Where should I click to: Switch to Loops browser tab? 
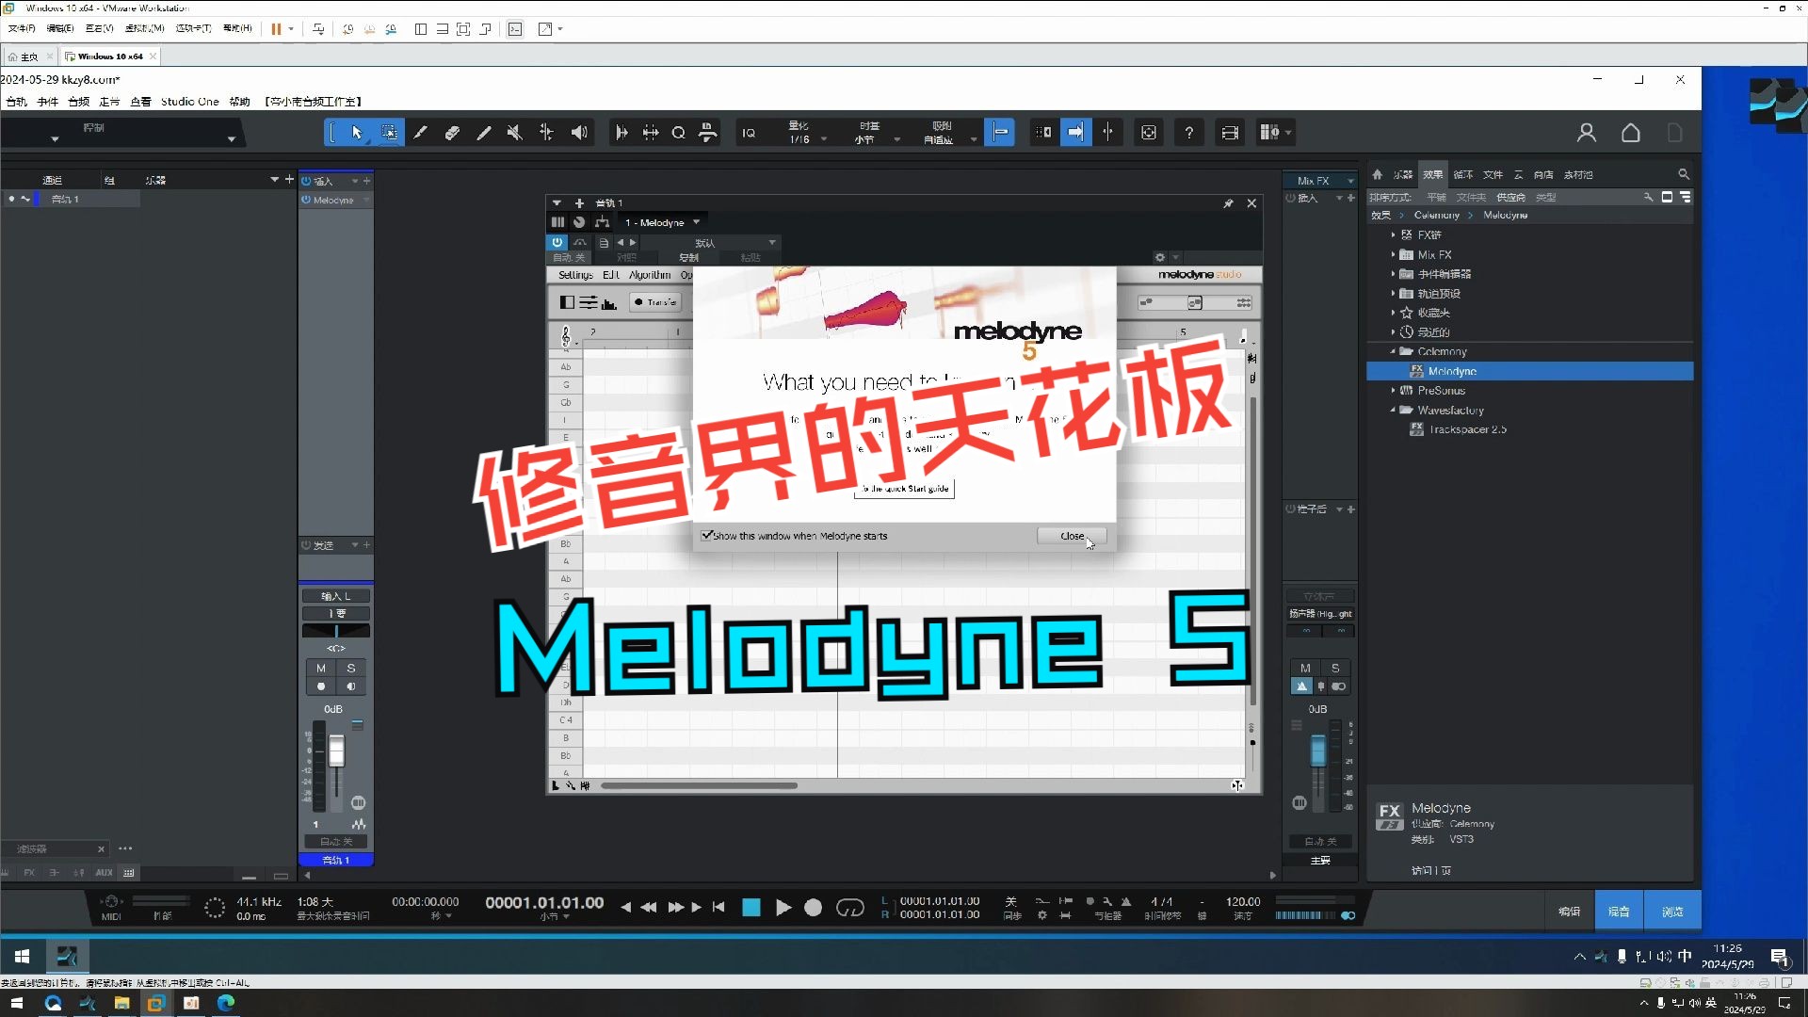(1462, 174)
